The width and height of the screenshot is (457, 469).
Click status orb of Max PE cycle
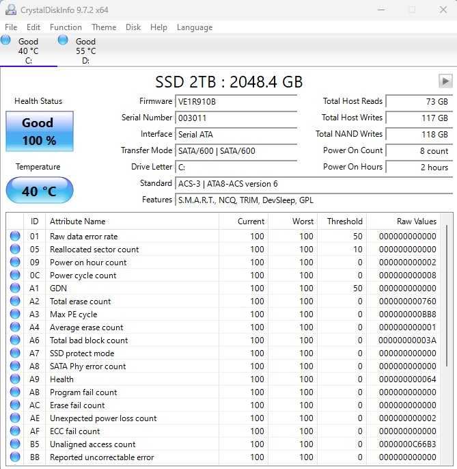click(x=15, y=314)
